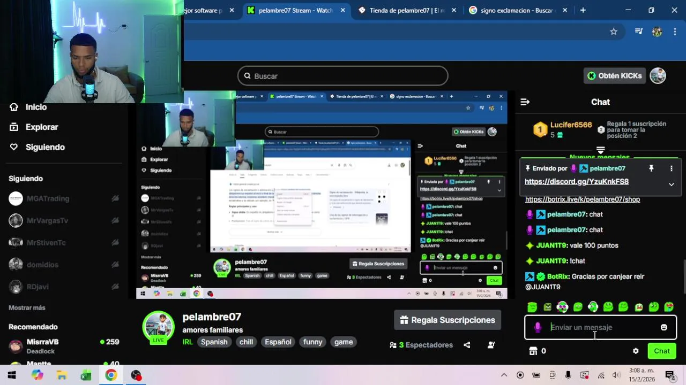Click the purple microphone badge in message box

coord(538,327)
